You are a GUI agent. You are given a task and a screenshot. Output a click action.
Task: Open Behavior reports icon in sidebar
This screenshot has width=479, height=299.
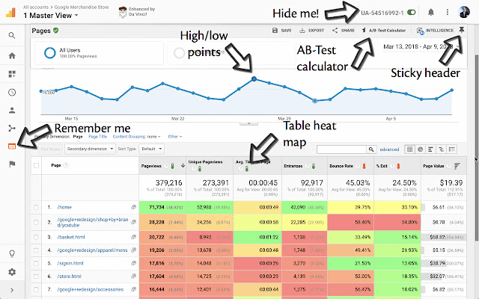[12, 146]
